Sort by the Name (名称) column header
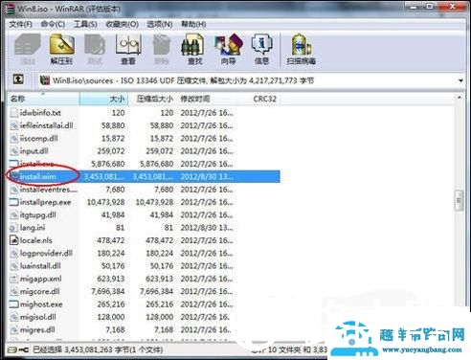 click(43, 99)
